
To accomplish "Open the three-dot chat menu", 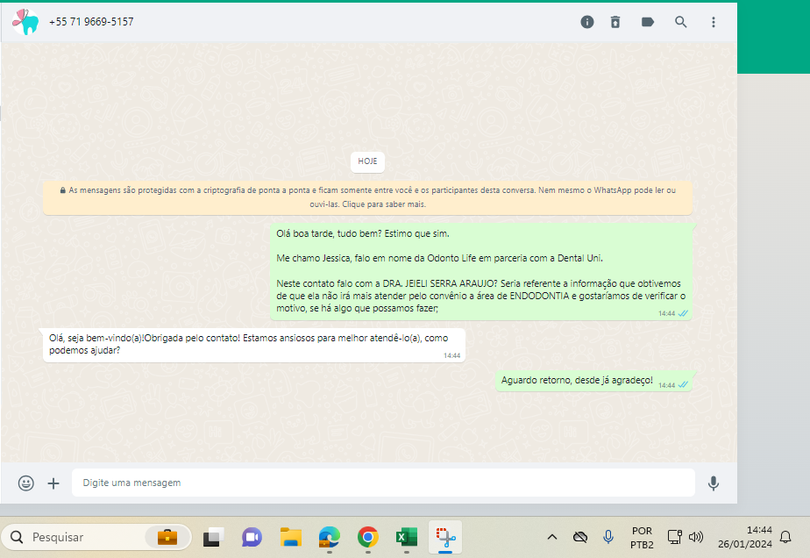I will (x=714, y=22).
